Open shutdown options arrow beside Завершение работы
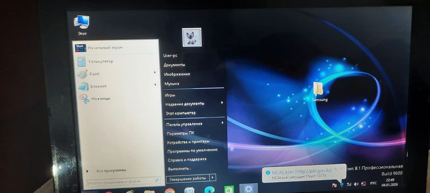 [213, 178]
